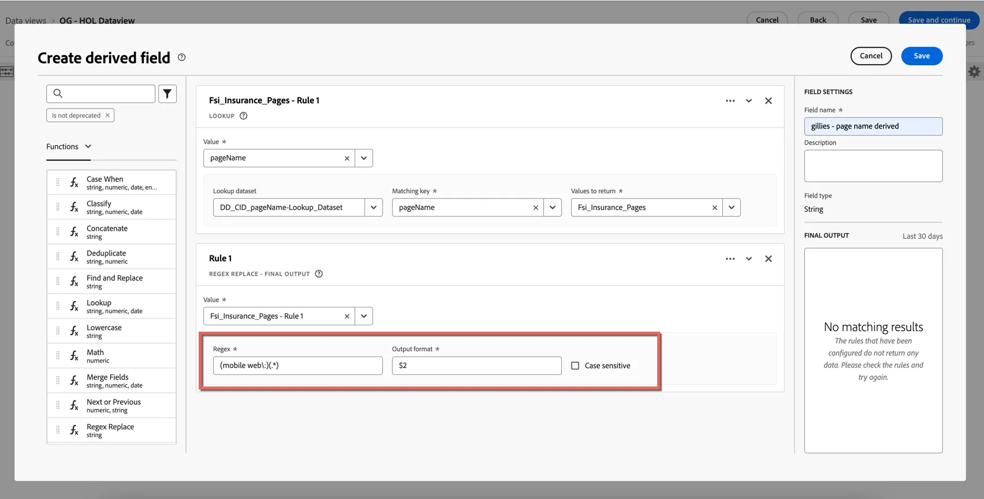Select the Concatenate function icon
984x499 pixels.
pyautogui.click(x=74, y=232)
